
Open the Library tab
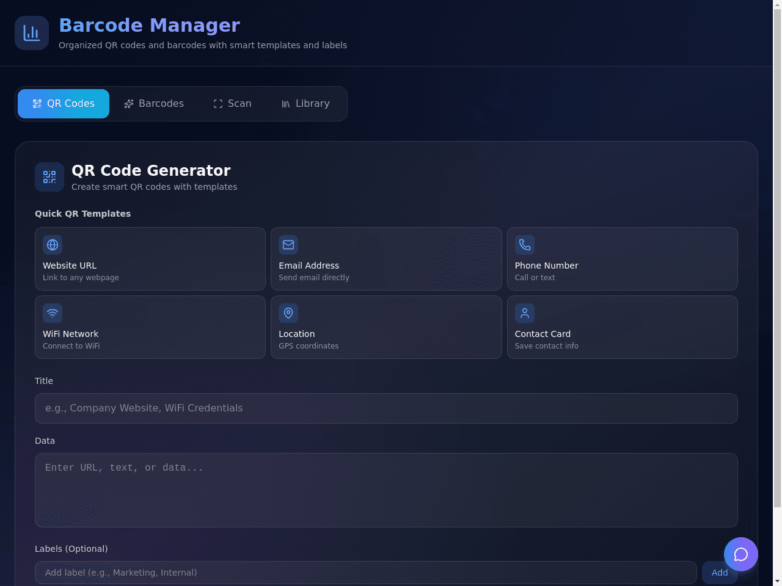coord(305,104)
